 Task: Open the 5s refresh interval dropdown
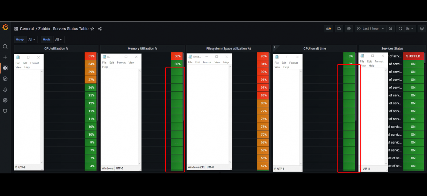(x=410, y=29)
